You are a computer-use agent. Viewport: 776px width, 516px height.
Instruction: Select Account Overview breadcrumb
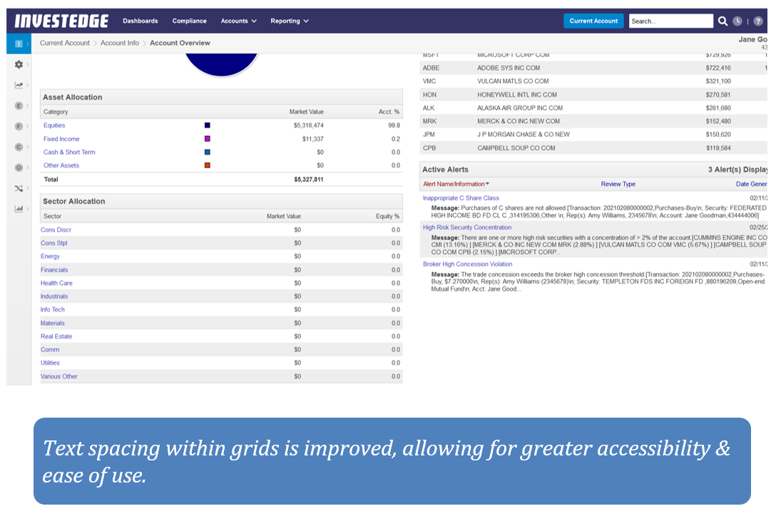pos(180,43)
